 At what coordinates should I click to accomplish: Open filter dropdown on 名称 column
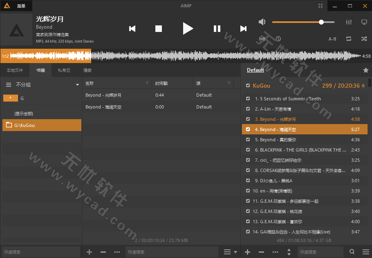pos(147,83)
